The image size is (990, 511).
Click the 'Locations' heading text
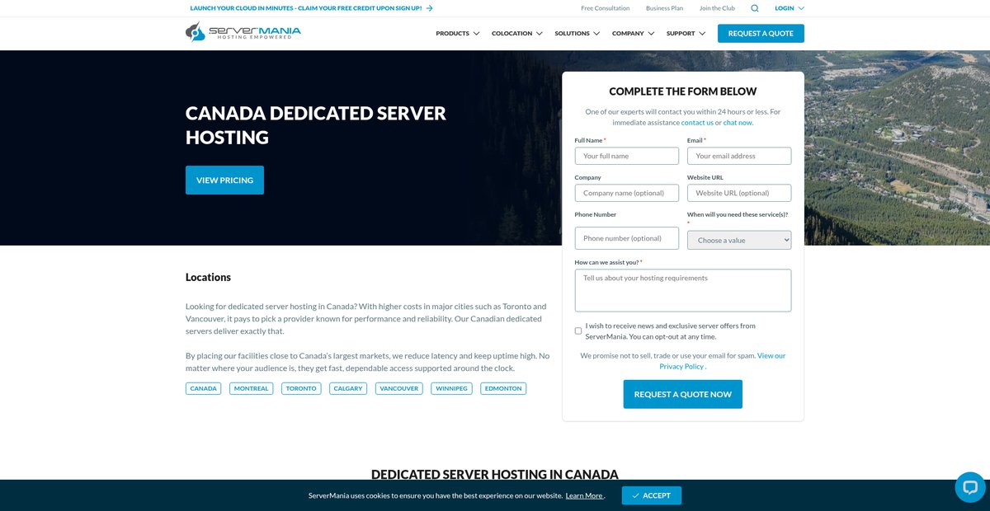click(208, 277)
